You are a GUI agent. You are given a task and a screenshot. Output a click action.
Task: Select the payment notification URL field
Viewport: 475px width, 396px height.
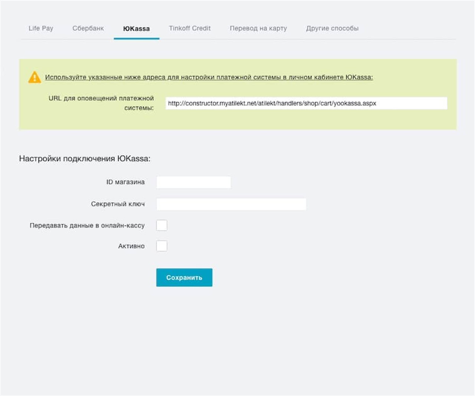point(306,103)
